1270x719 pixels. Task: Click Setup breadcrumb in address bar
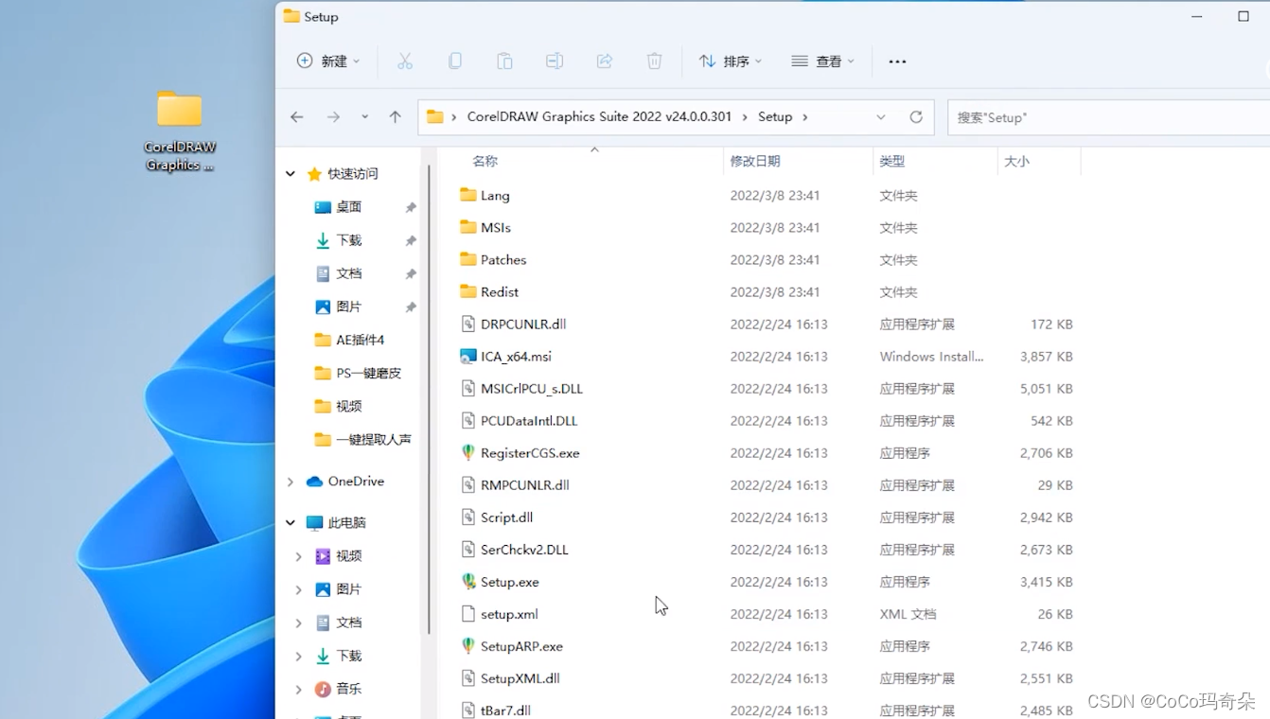point(775,117)
